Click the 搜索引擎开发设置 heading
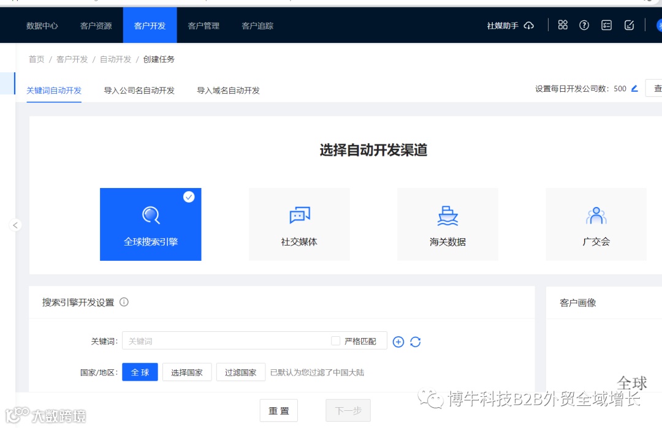This screenshot has height=428, width=662. pos(78,302)
